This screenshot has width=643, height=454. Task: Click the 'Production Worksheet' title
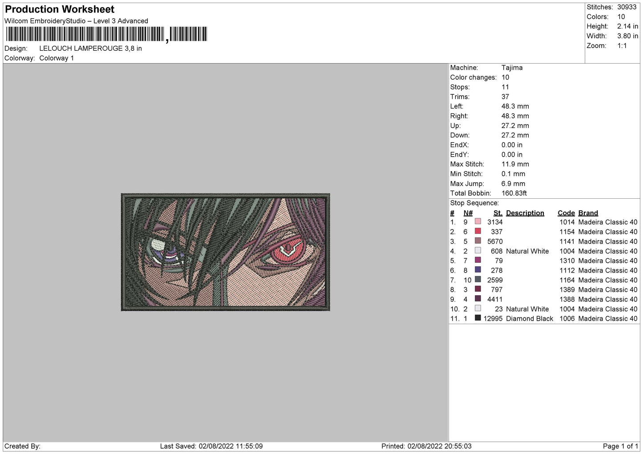pyautogui.click(x=60, y=9)
